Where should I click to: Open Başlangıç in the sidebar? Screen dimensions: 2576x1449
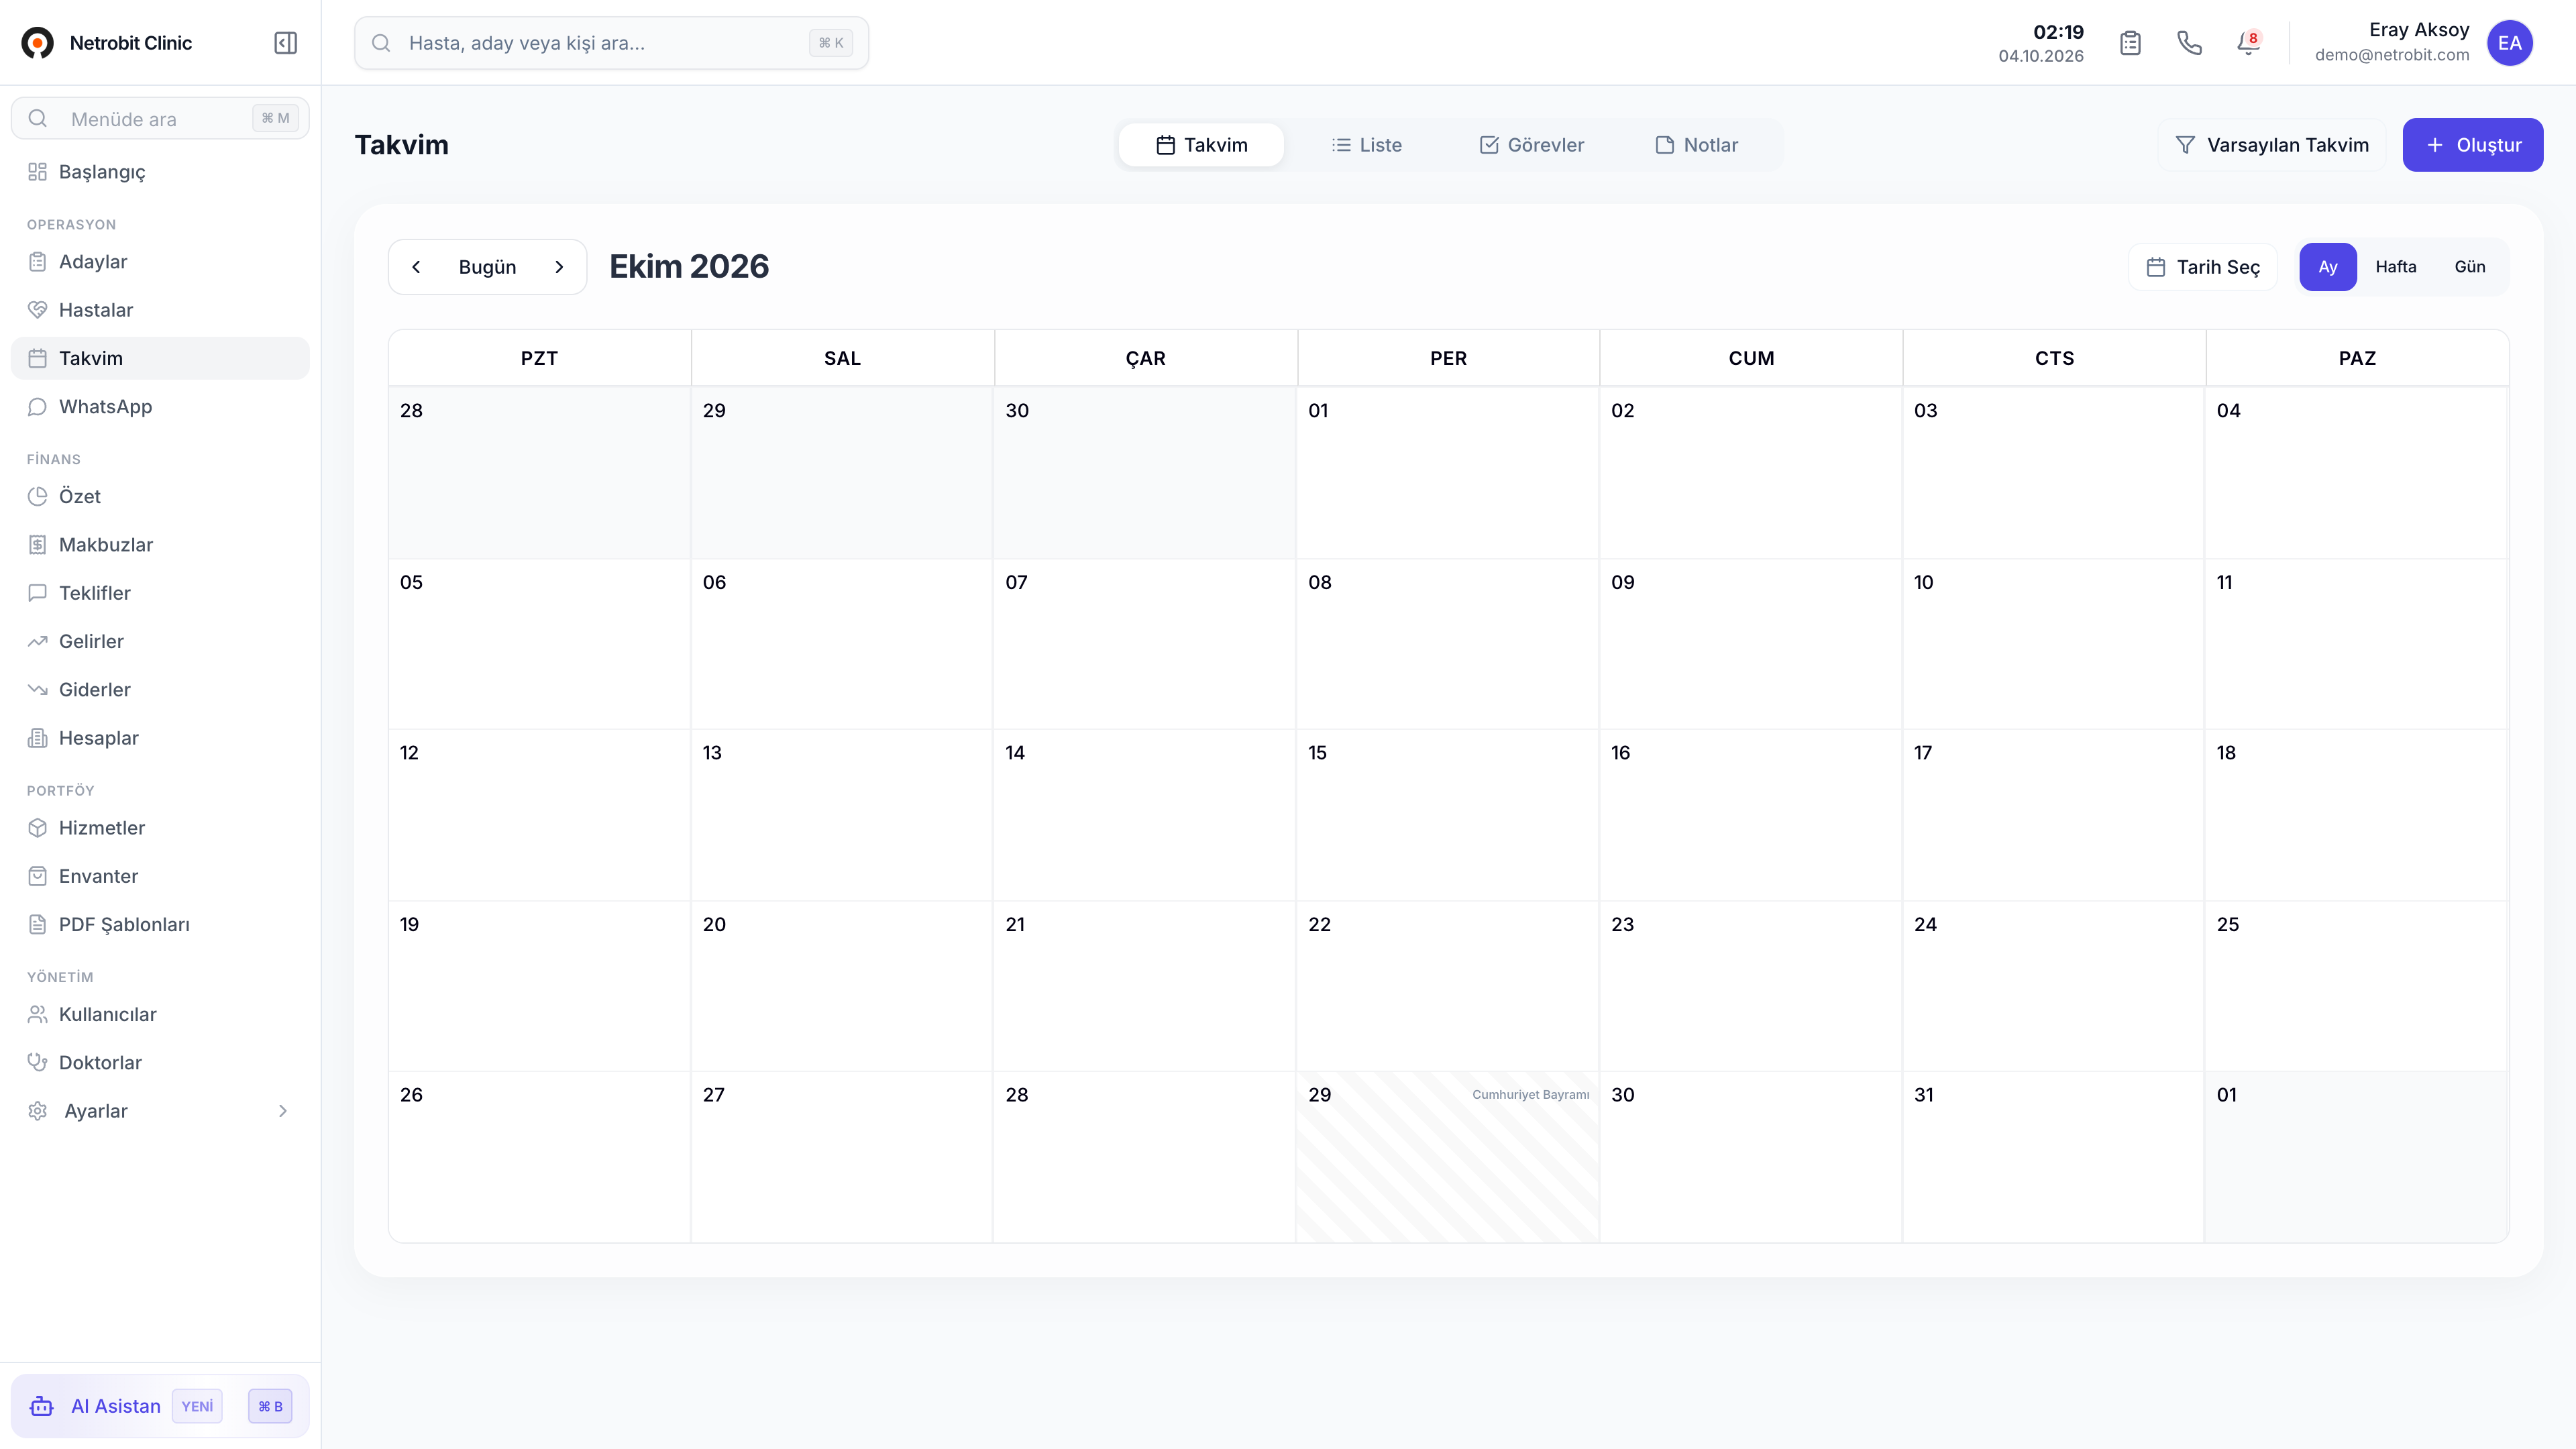pyautogui.click(x=160, y=172)
